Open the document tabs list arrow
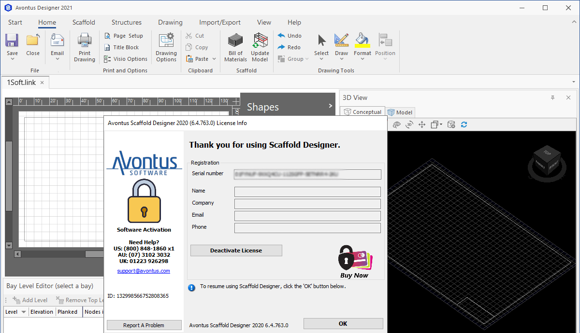 pos(574,82)
